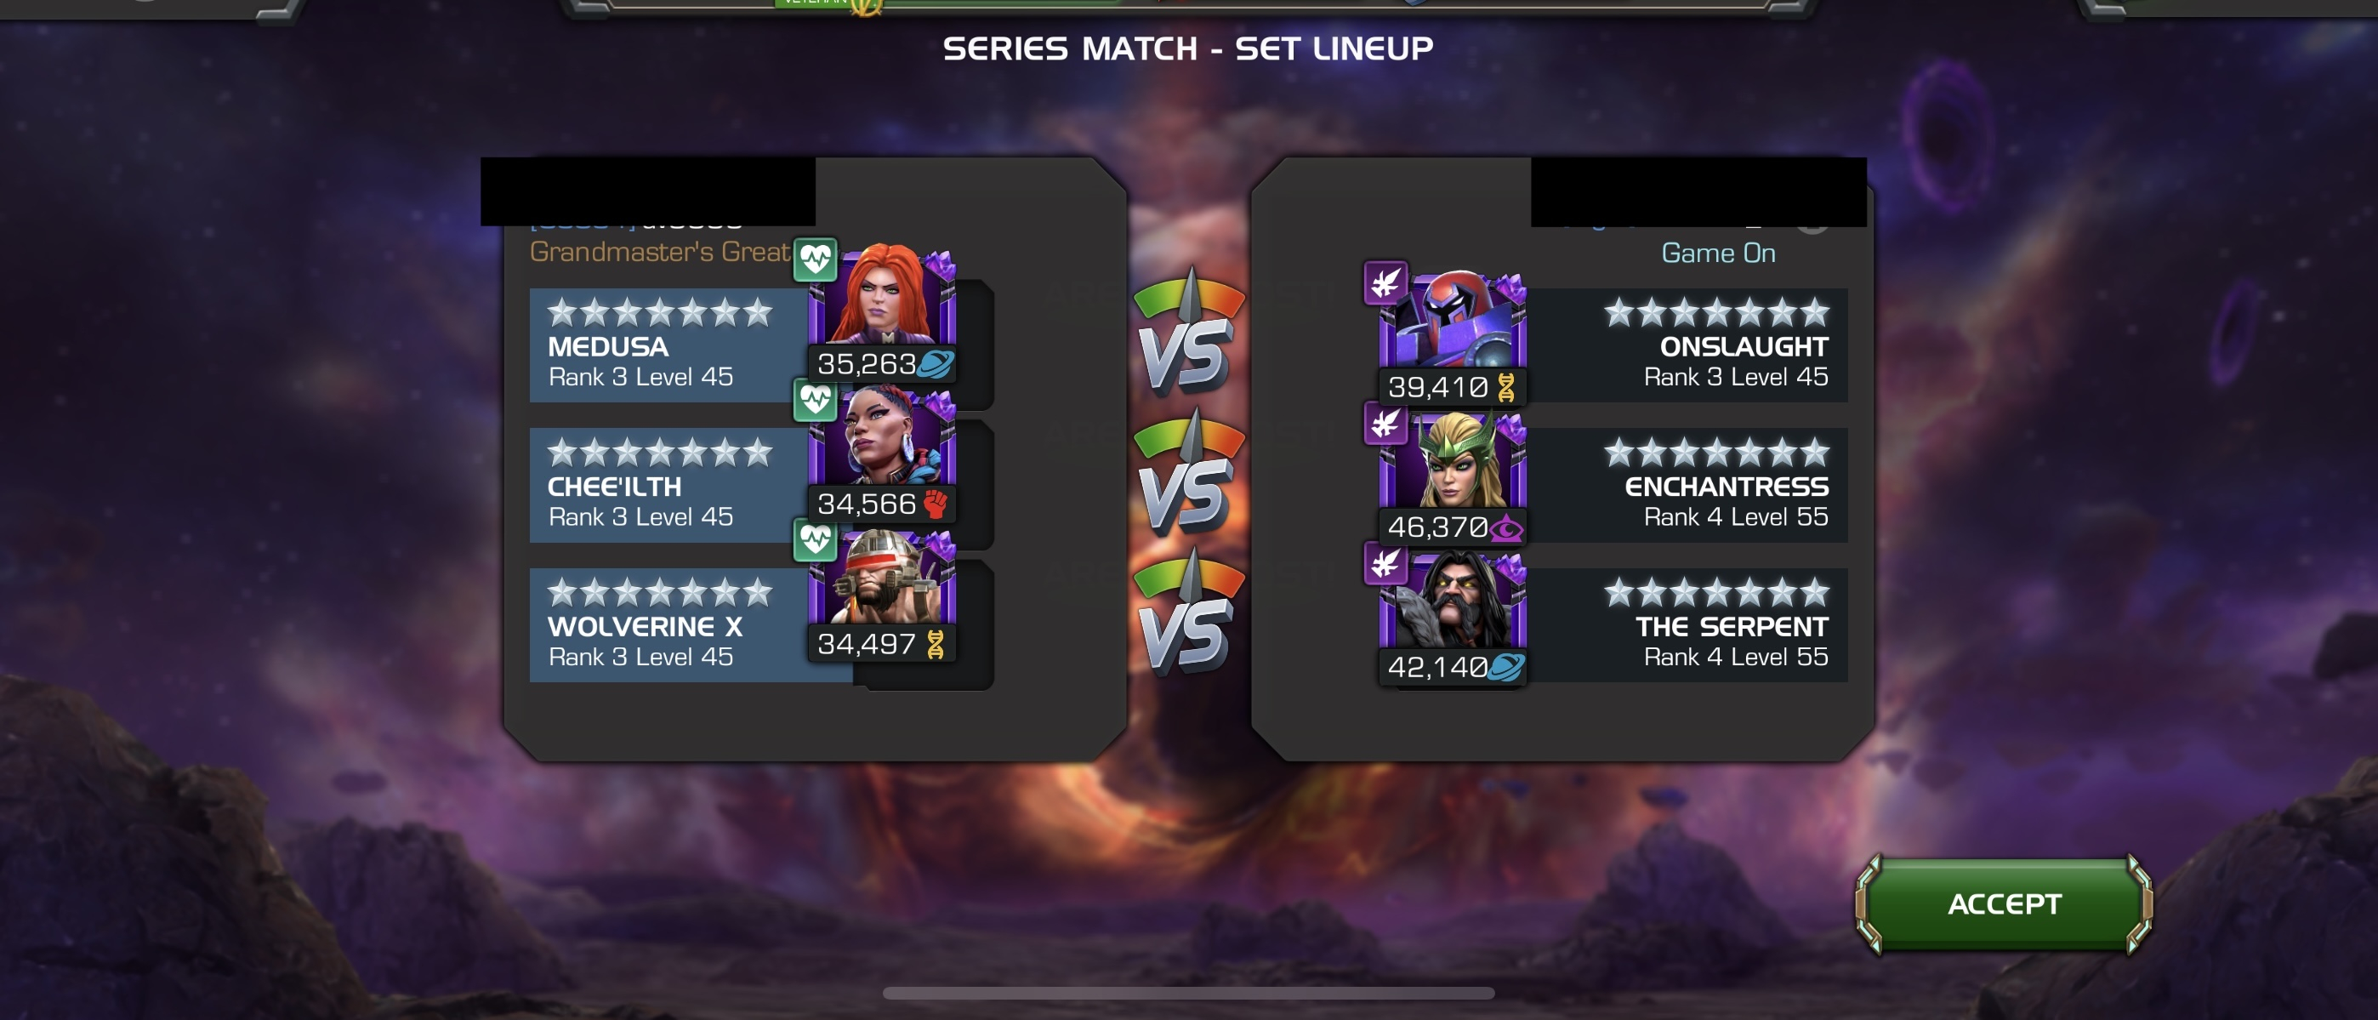Tap the mystic eye class icon next to 46,370

[1506, 528]
